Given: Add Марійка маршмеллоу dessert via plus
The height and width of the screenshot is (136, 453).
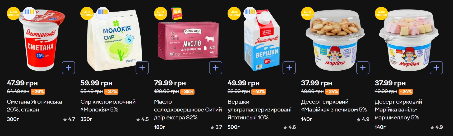Looking at the screenshot, I should coord(436,68).
